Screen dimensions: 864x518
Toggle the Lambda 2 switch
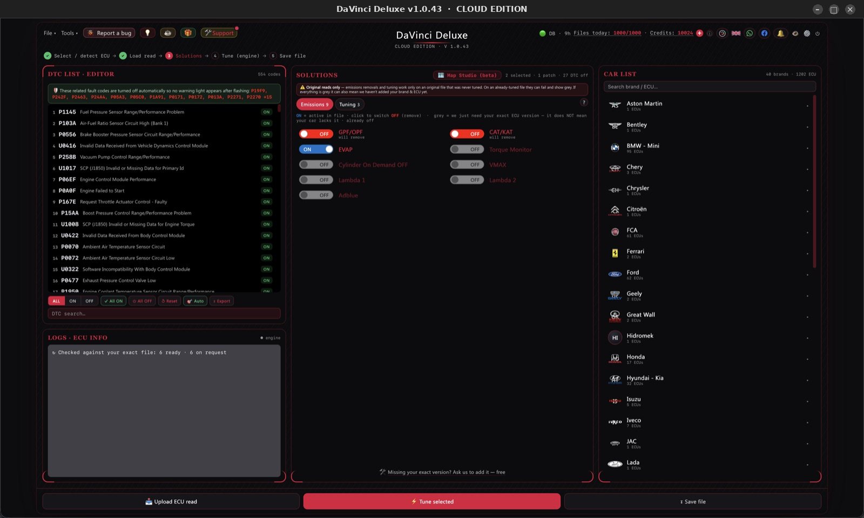(x=467, y=180)
